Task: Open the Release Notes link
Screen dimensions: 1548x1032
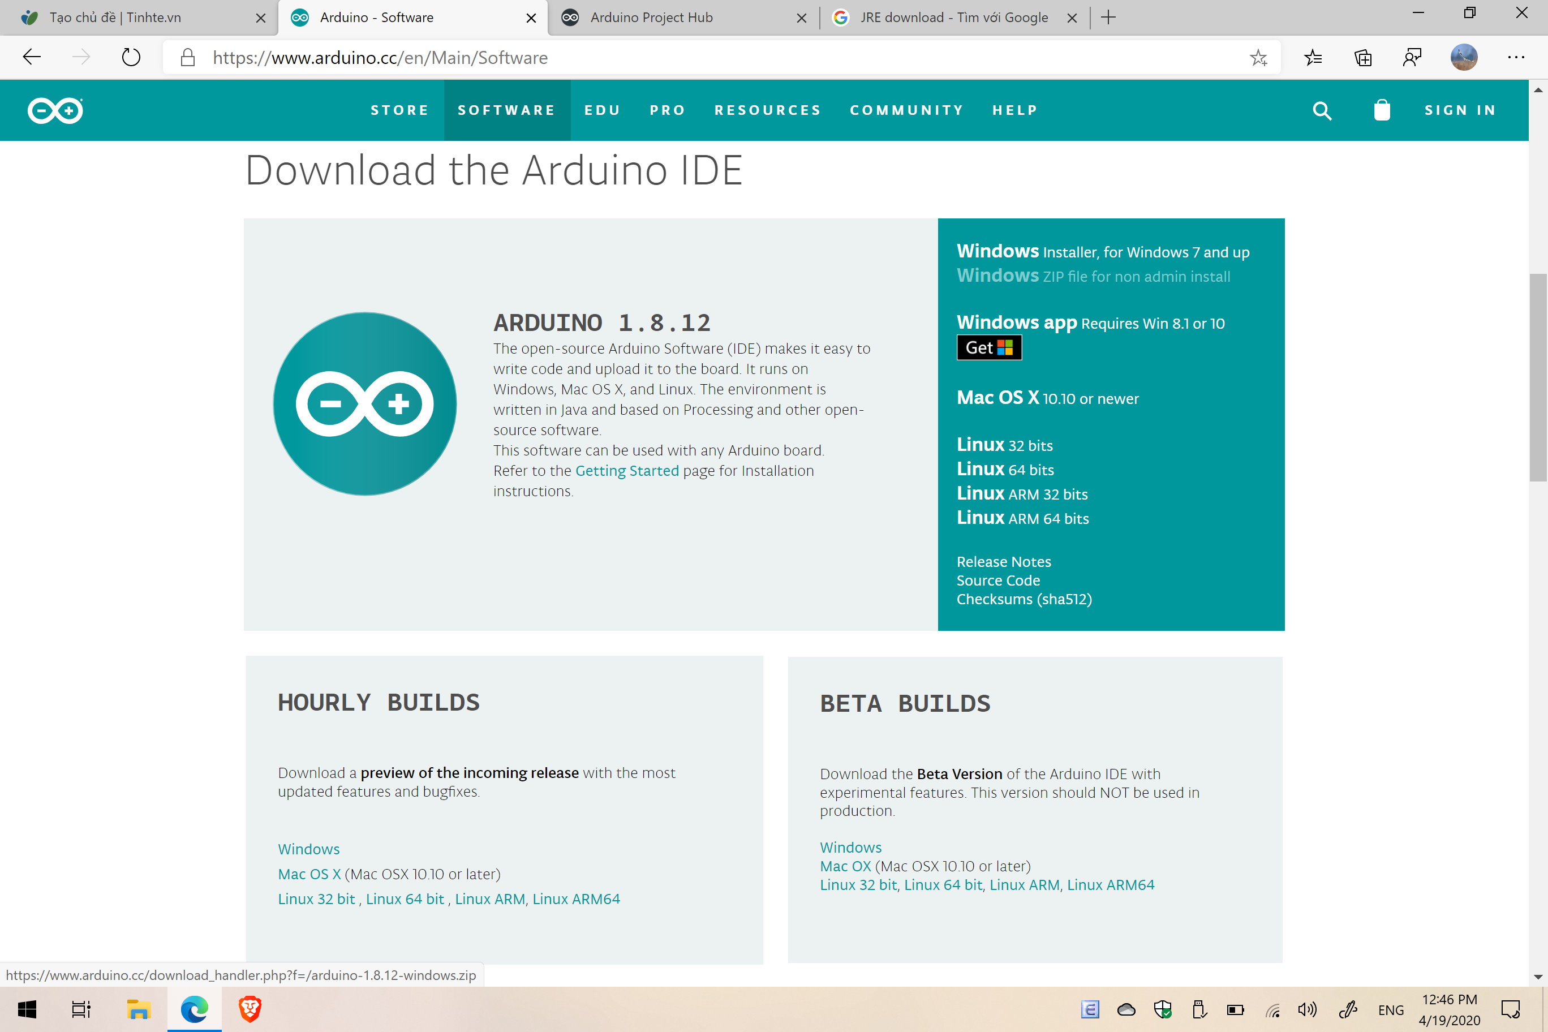Action: (x=1004, y=561)
